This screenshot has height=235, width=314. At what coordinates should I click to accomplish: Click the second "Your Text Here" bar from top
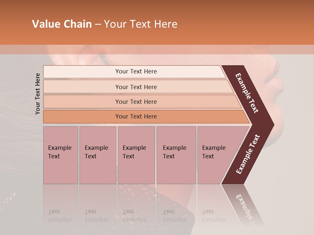pyautogui.click(x=136, y=87)
